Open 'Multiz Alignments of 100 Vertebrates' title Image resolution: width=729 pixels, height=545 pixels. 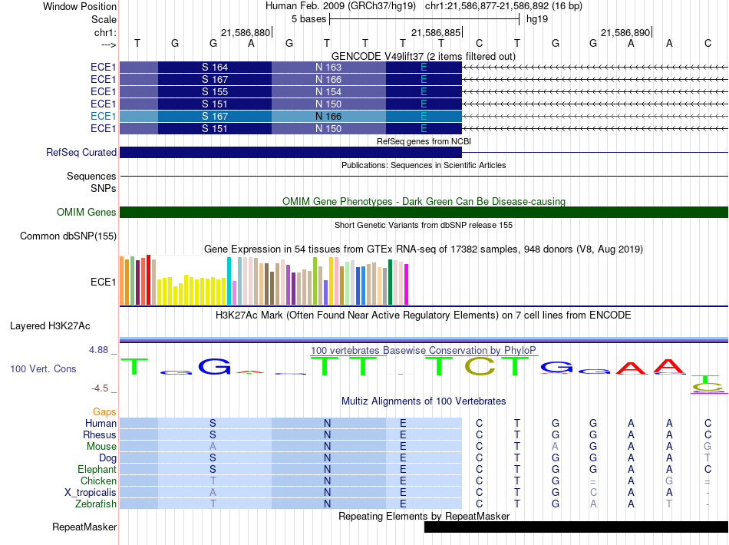(424, 401)
